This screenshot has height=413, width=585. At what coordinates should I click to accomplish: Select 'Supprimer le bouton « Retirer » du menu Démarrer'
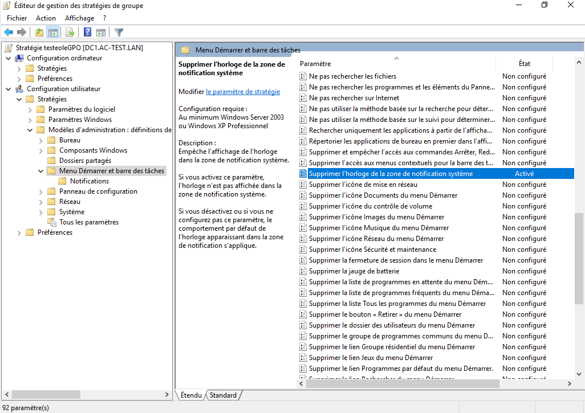click(x=385, y=314)
